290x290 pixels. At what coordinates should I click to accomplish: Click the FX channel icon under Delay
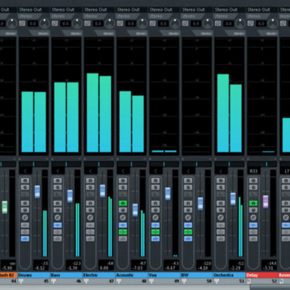click(x=250, y=281)
